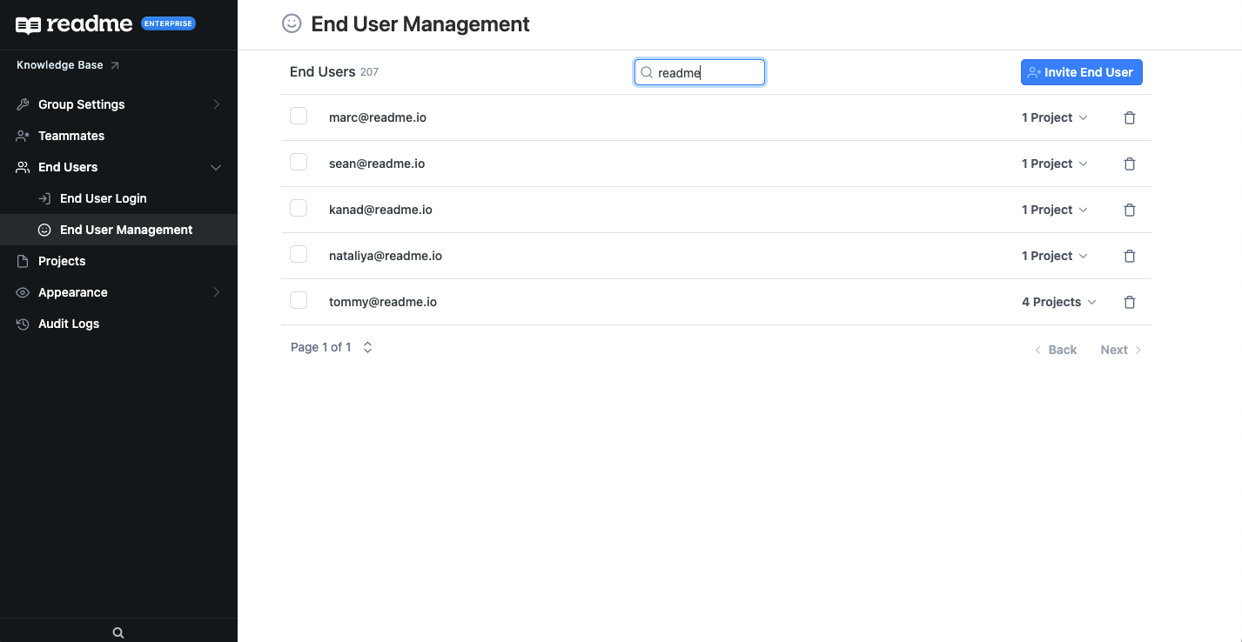This screenshot has width=1242, height=642.
Task: Open the Projects section
Action: pyautogui.click(x=62, y=261)
